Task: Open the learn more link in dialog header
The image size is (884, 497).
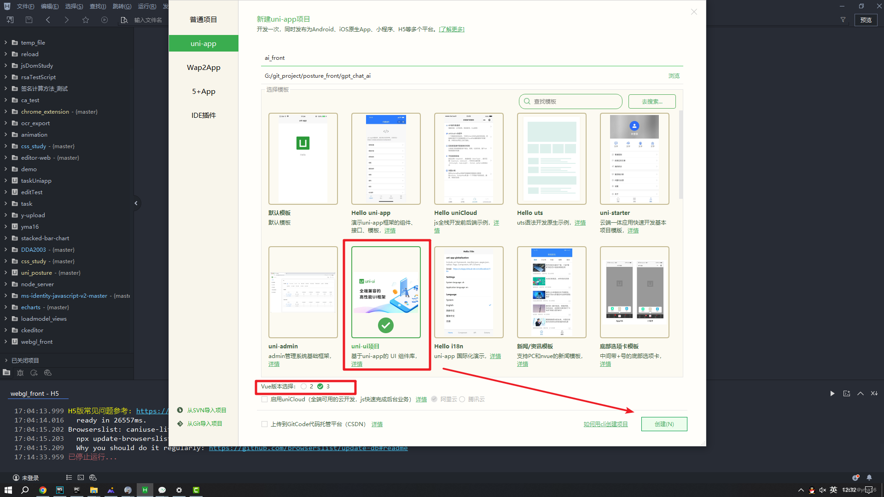Action: click(451, 29)
